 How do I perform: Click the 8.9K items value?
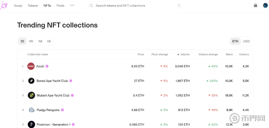click(x=230, y=110)
